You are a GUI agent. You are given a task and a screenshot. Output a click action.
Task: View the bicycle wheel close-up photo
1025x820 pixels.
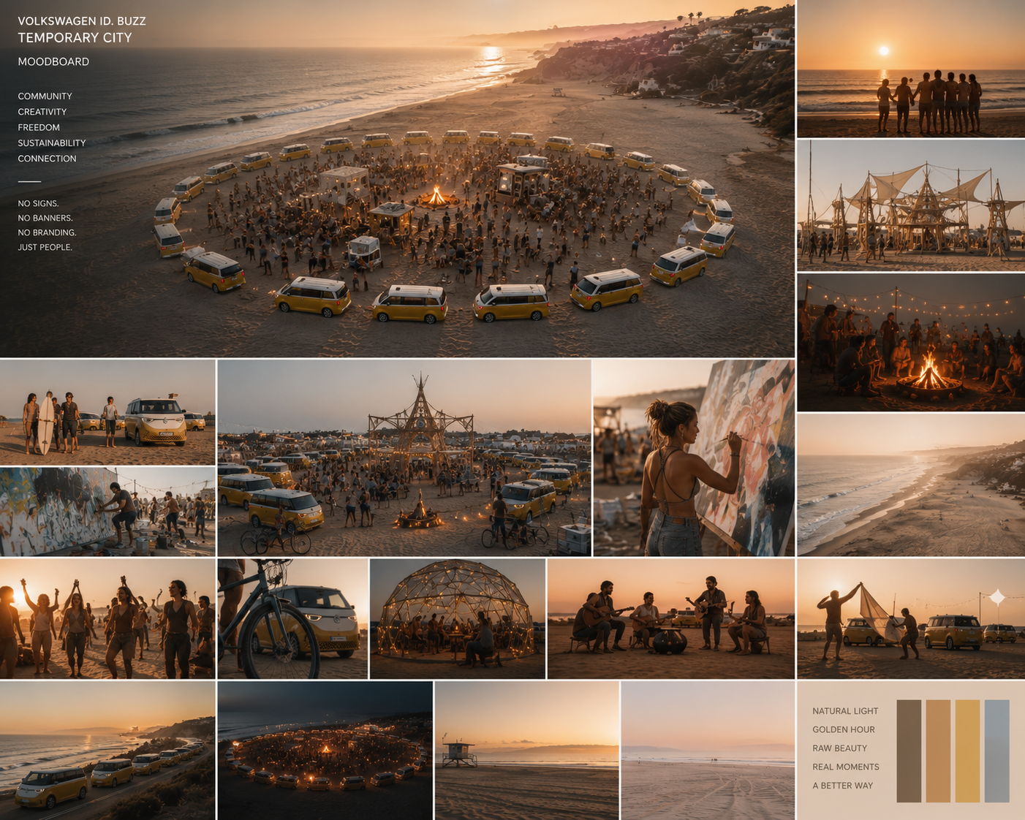292,619
